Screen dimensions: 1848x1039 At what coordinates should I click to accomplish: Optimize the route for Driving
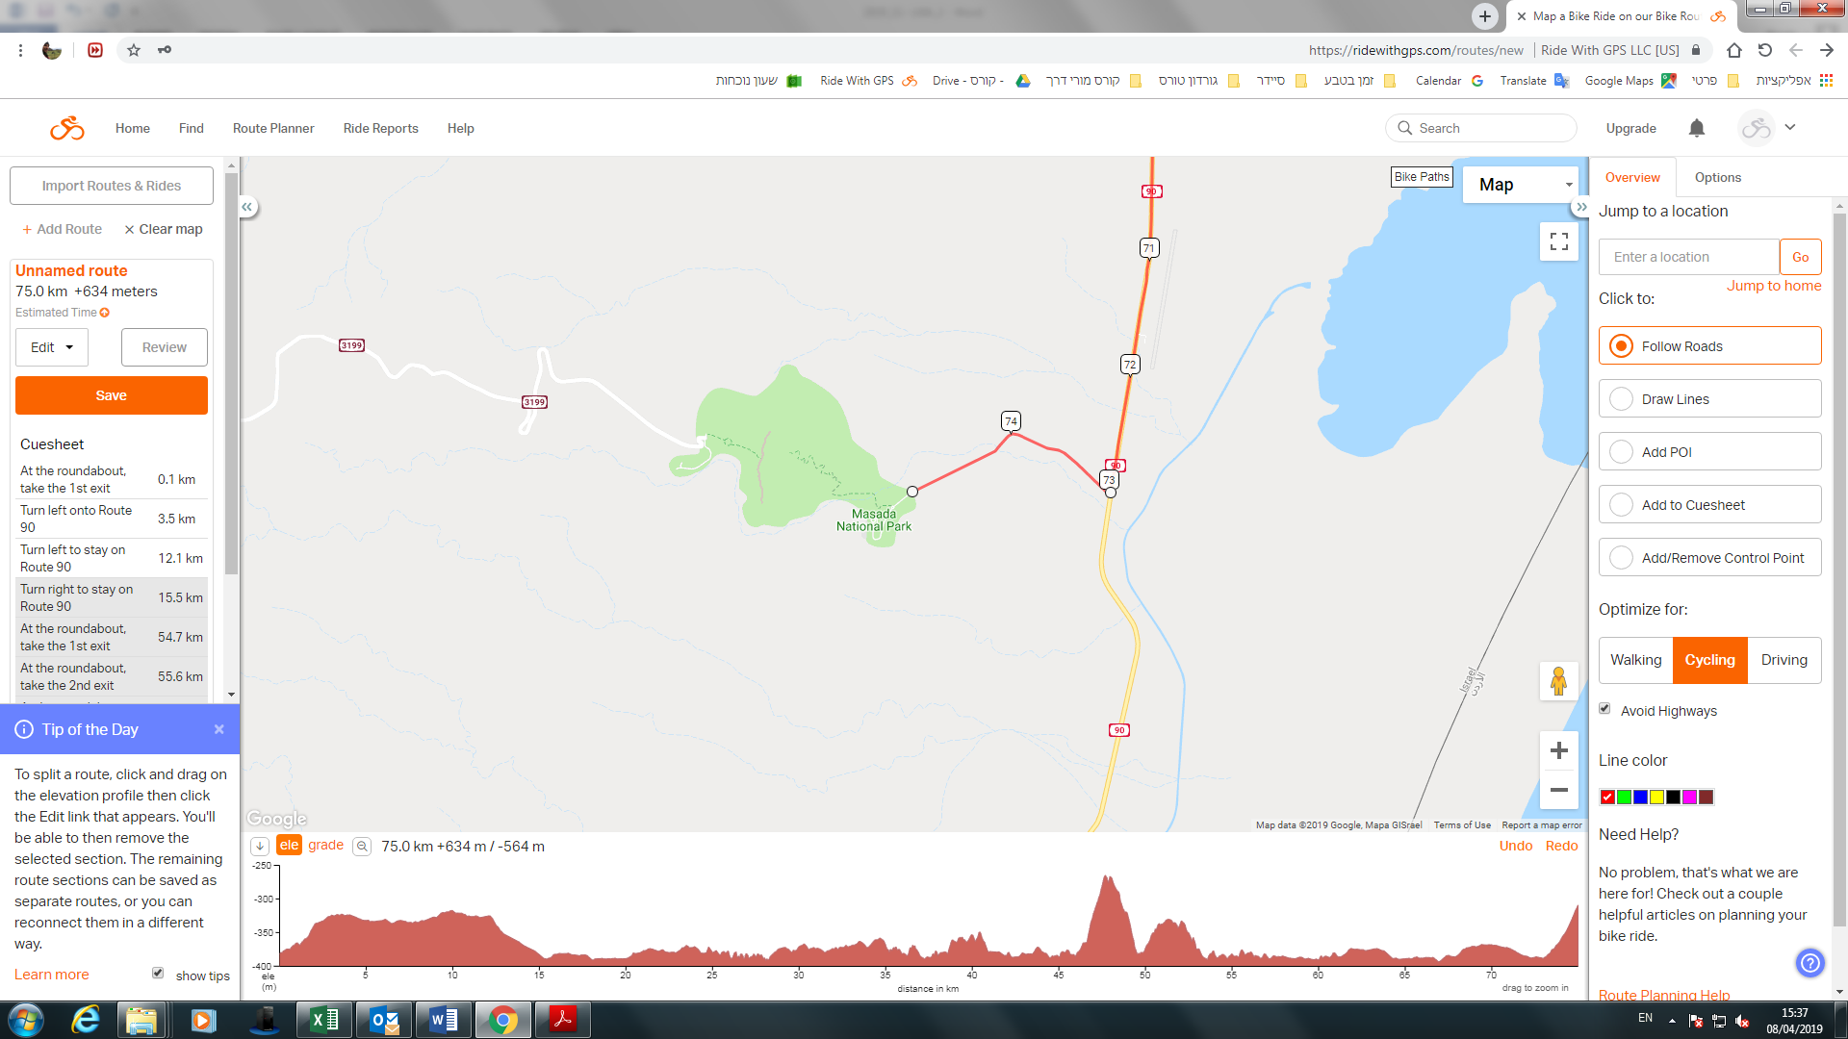tap(1784, 660)
